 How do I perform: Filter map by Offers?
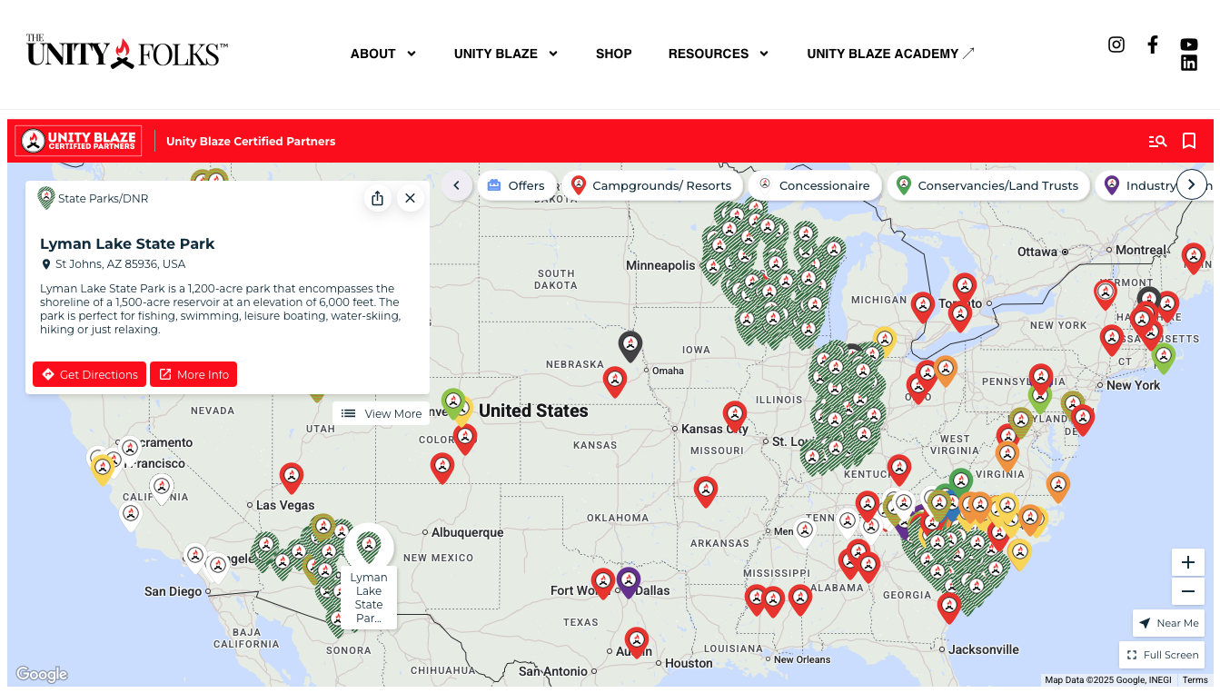click(516, 185)
